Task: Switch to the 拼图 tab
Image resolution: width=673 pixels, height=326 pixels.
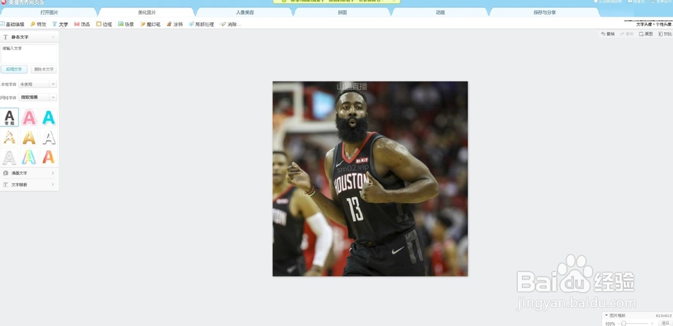Action: (343, 13)
